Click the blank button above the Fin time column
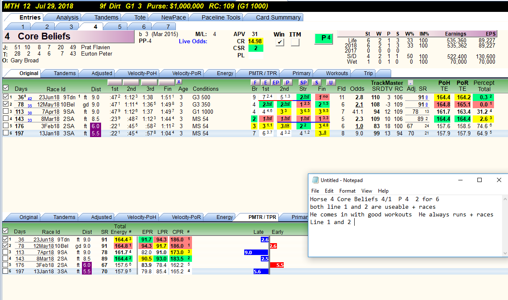 pyautogui.click(x=167, y=82)
